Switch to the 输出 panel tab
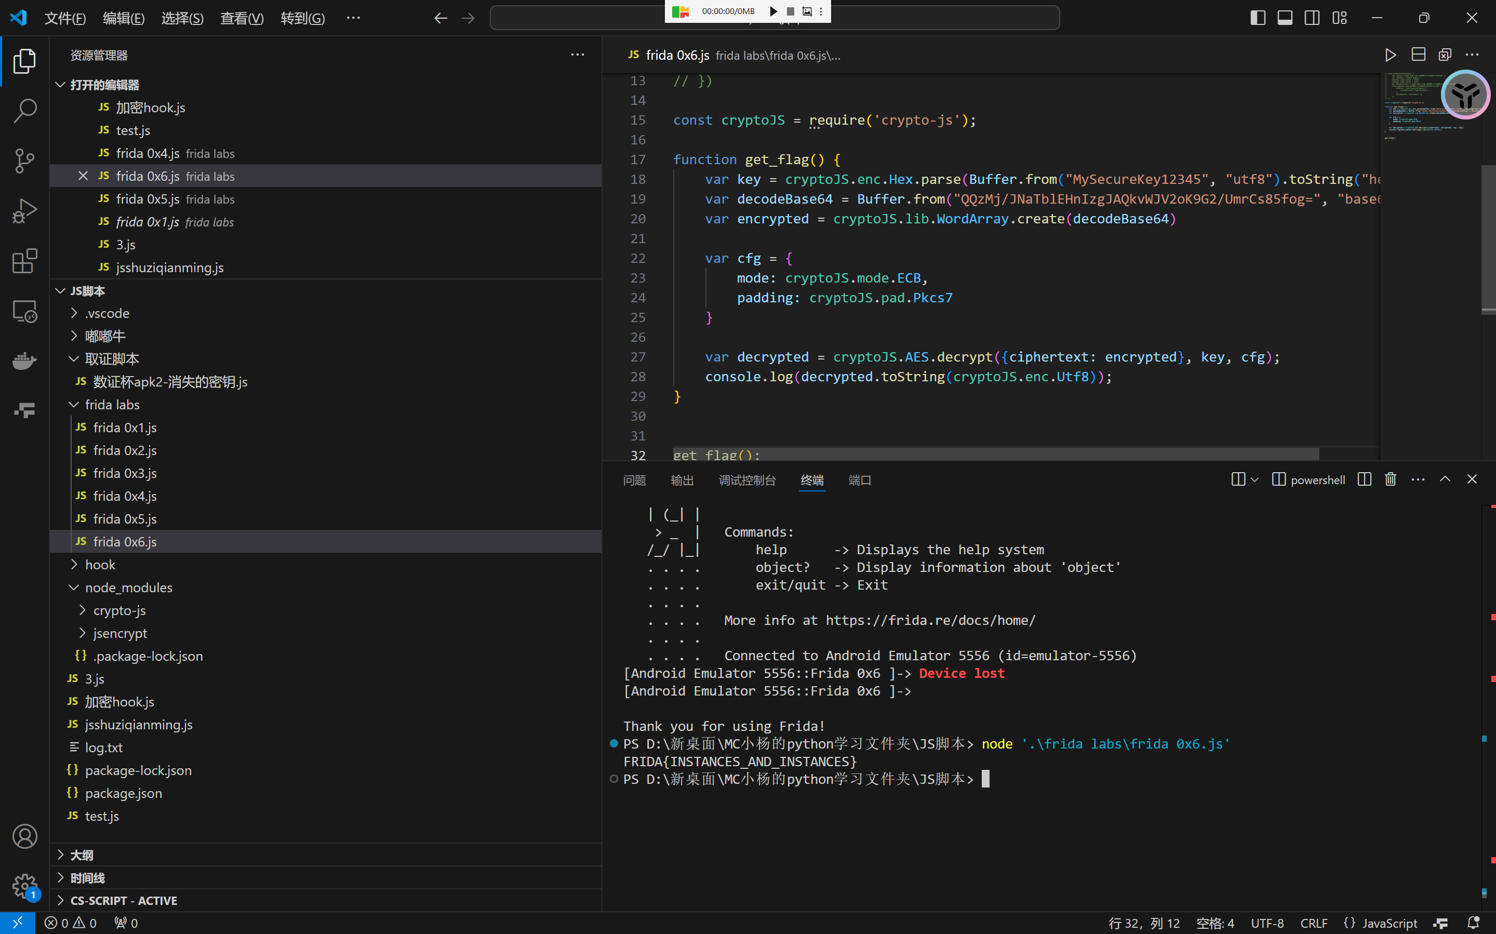The width and height of the screenshot is (1496, 934). tap(682, 480)
